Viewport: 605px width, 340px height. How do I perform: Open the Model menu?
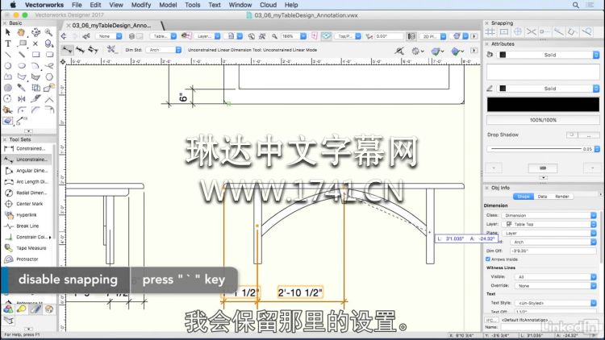[x=168, y=5]
